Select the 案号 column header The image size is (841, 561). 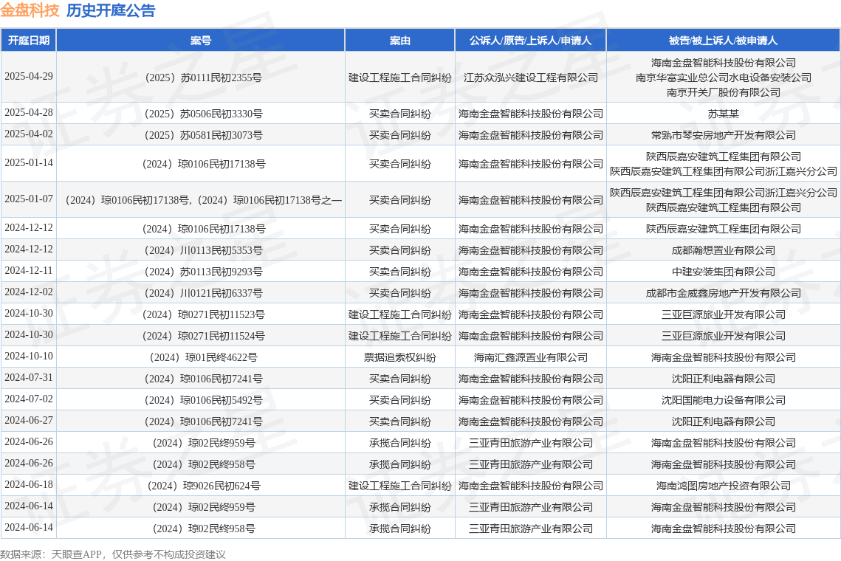coord(201,40)
